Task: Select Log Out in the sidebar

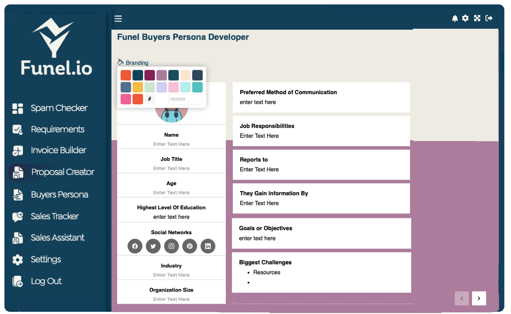Action: [x=46, y=281]
